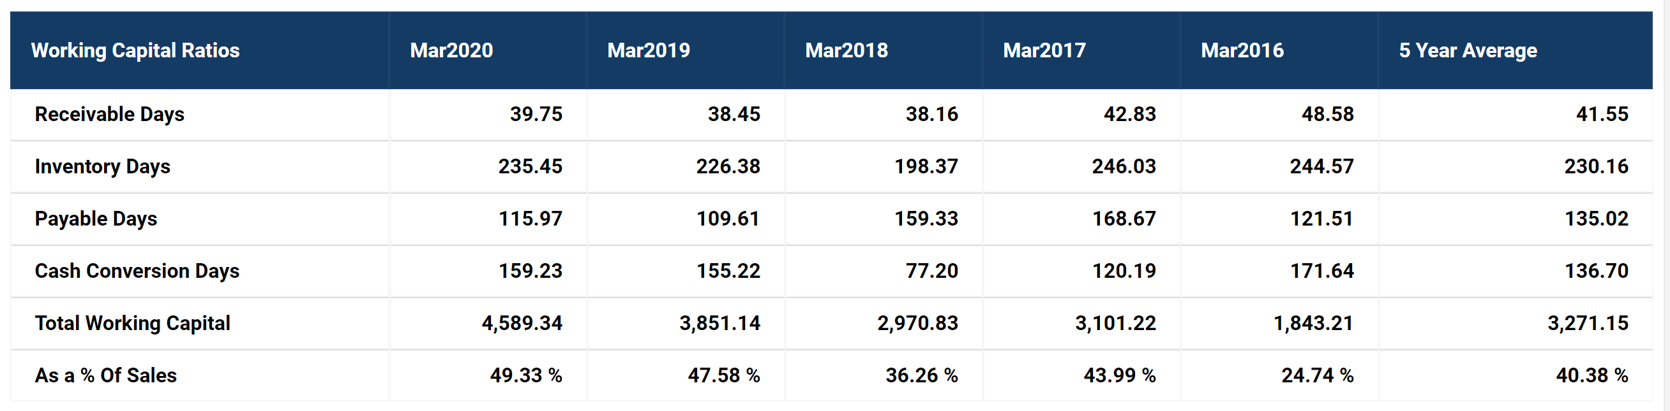
Task: Click the Inventory Days row label
Action: point(102,167)
